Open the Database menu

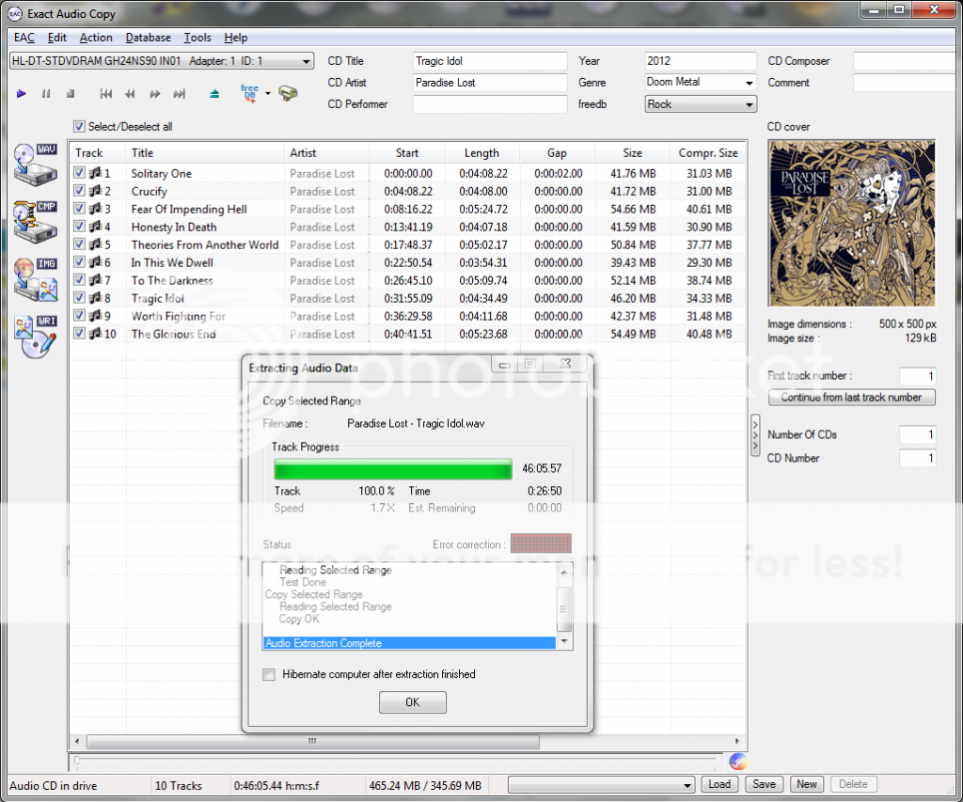[x=148, y=38]
